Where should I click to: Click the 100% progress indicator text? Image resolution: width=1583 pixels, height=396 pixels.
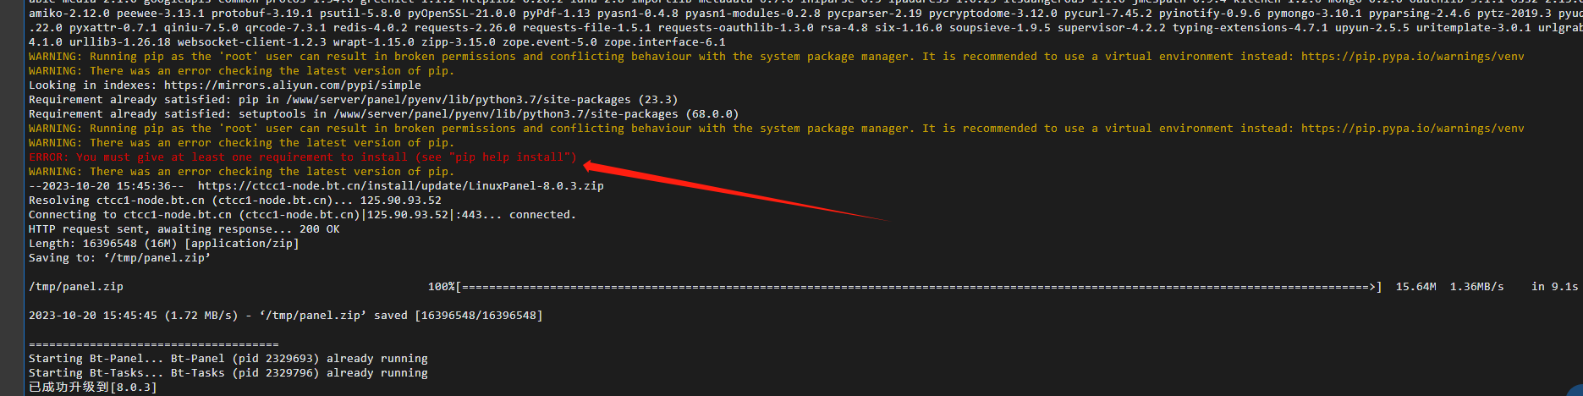pos(441,287)
